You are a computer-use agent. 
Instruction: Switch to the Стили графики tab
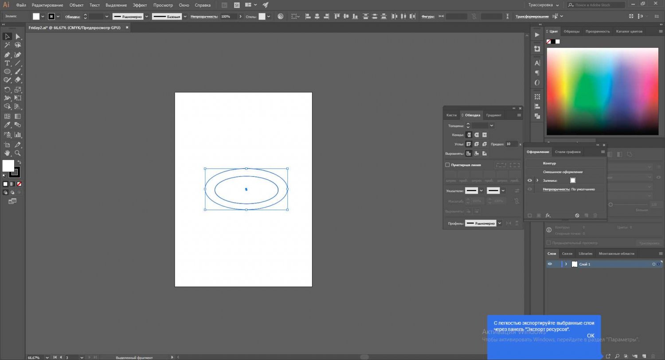(567, 152)
